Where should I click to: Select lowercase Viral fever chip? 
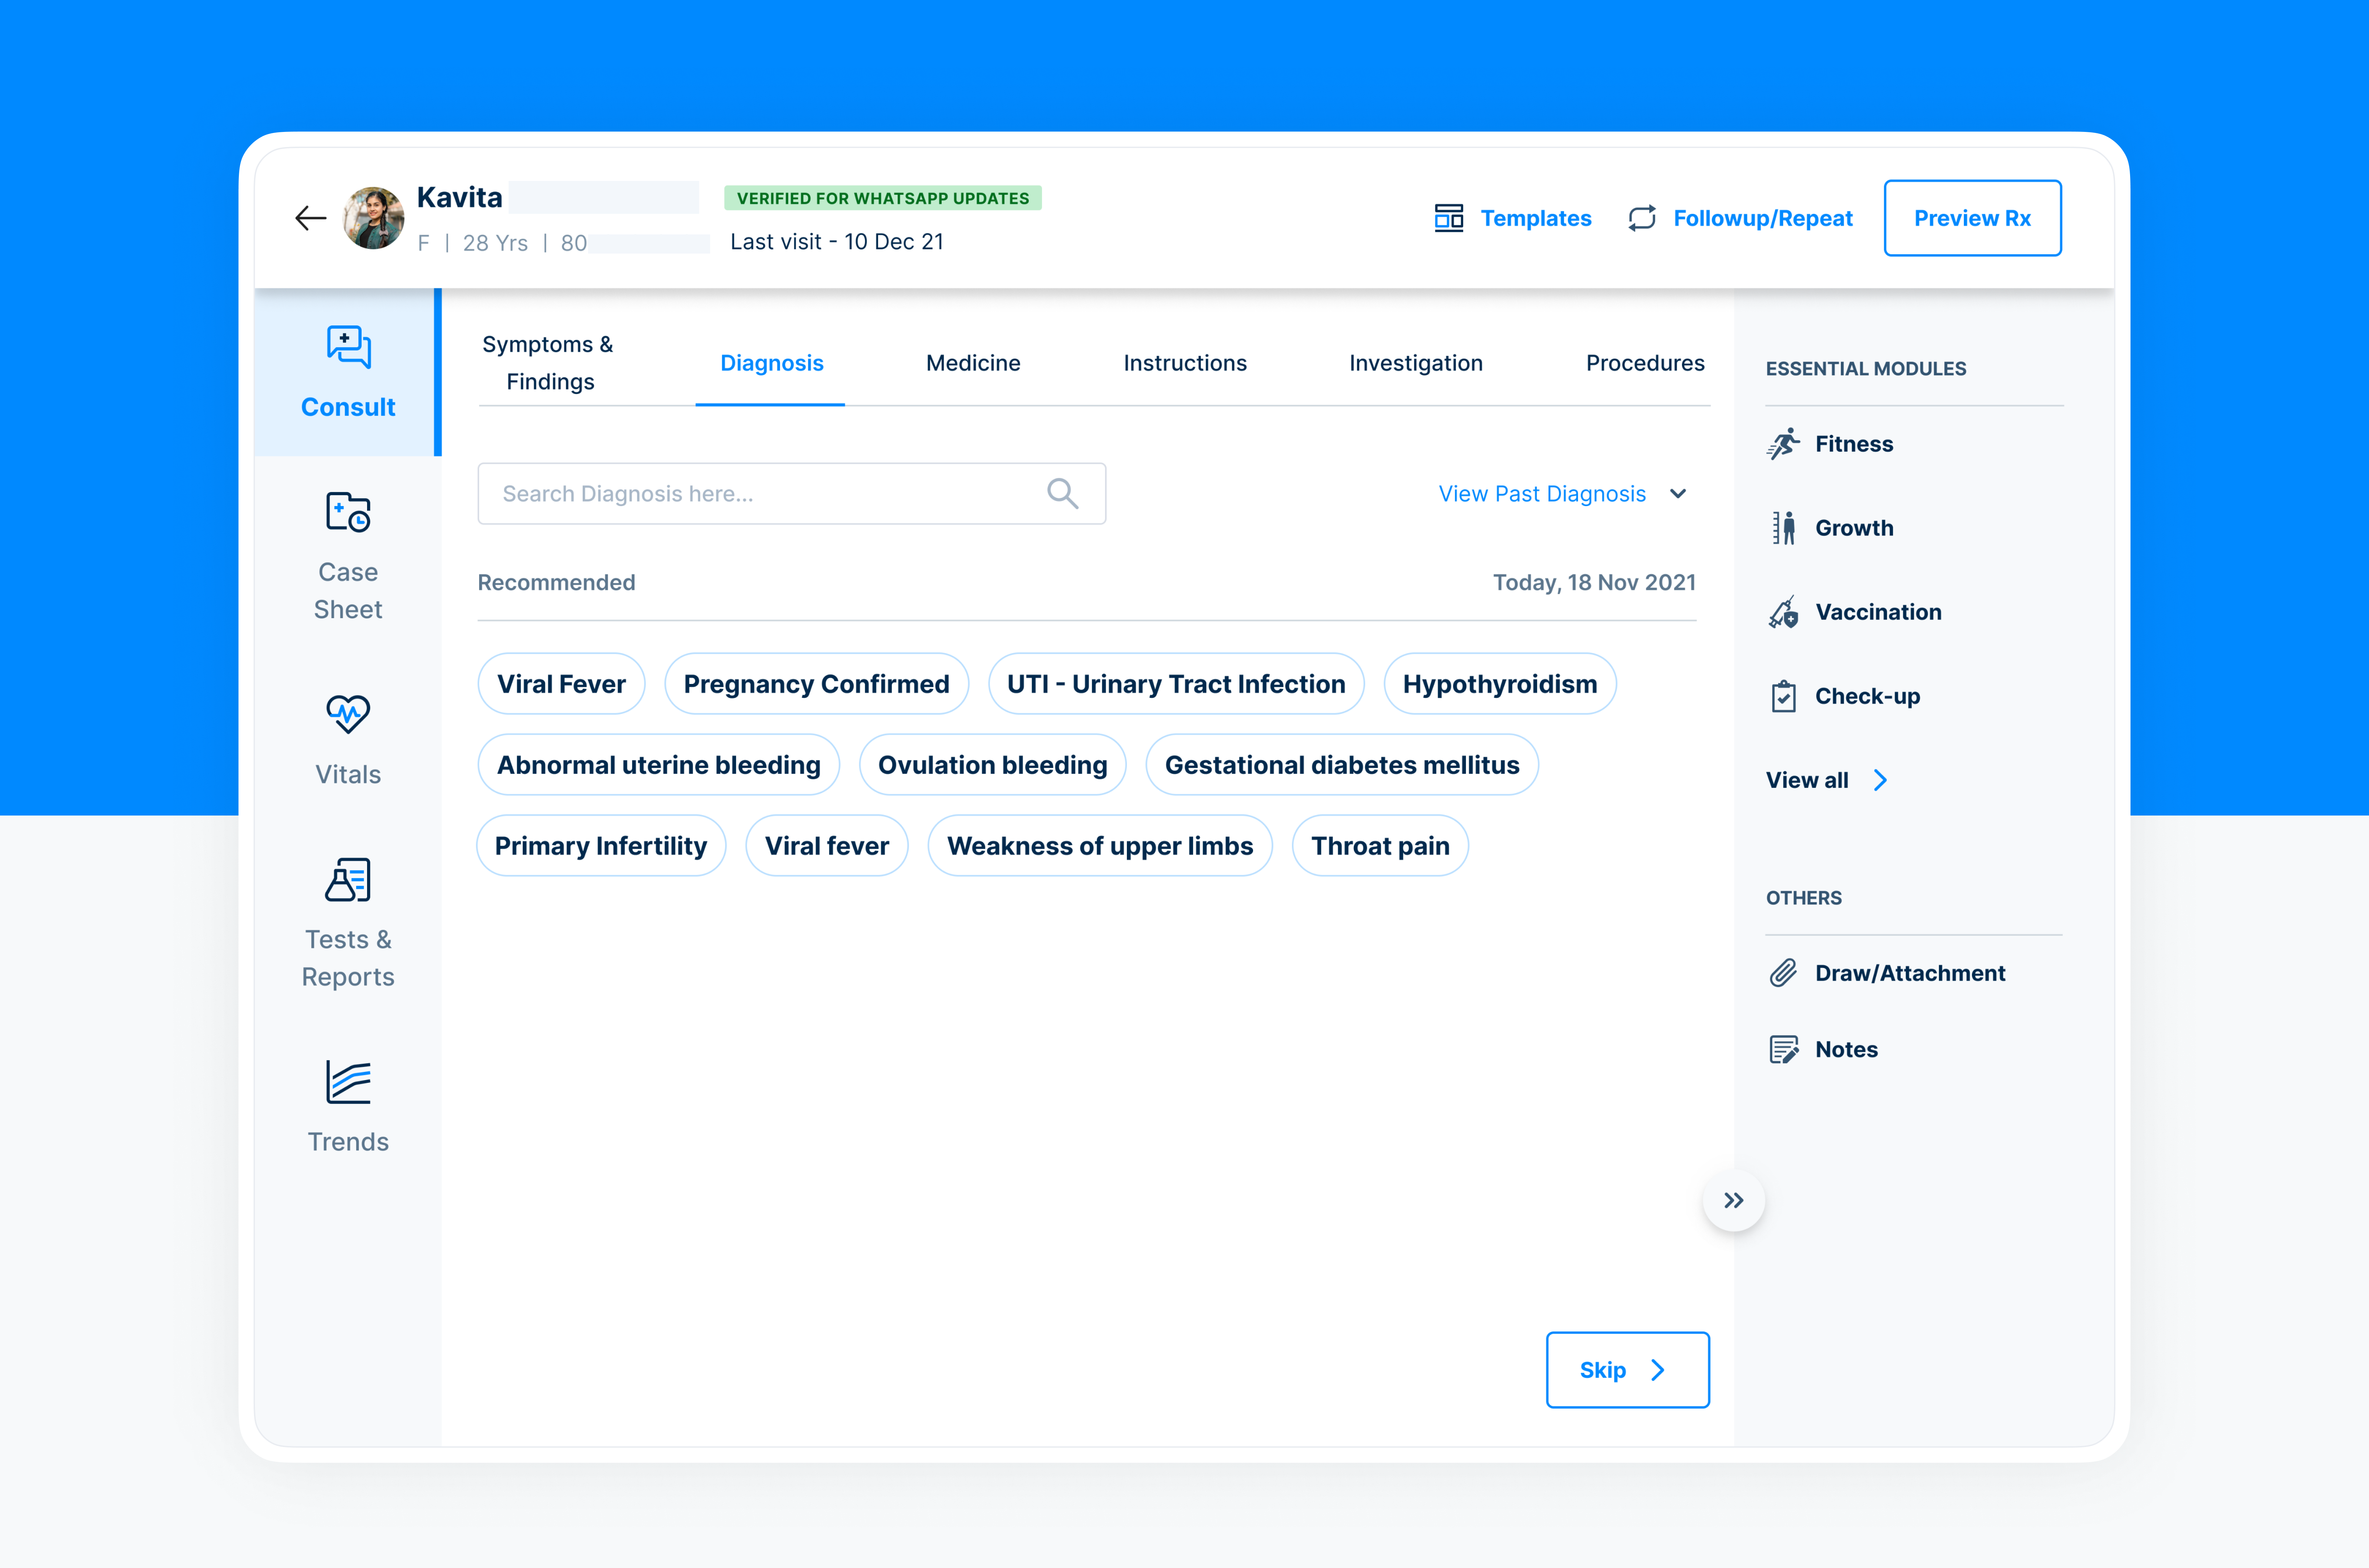click(827, 846)
